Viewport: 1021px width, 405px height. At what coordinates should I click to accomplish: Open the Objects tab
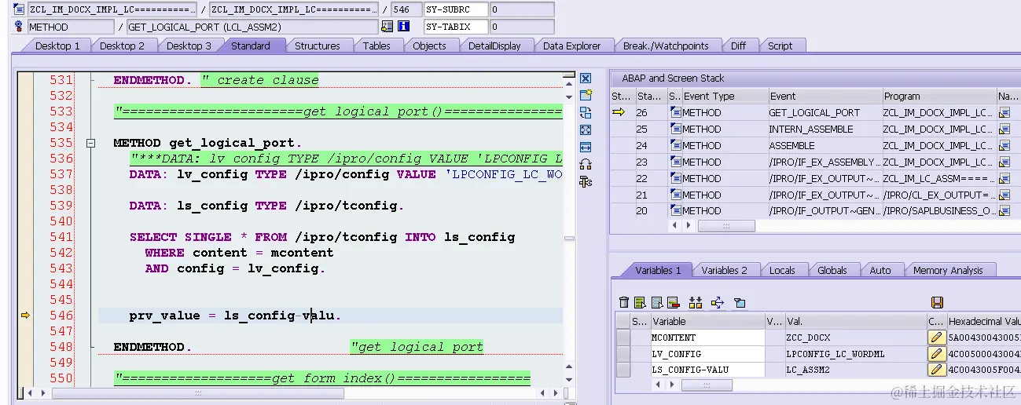pos(429,46)
